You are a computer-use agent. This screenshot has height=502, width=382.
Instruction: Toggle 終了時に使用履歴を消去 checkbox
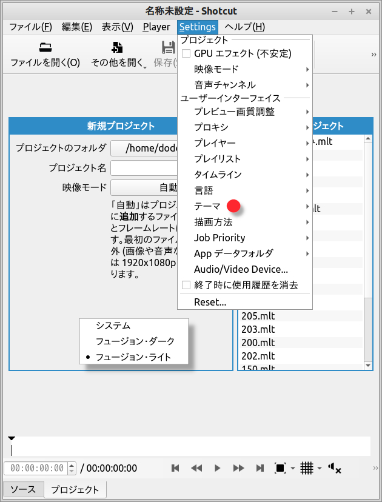[187, 285]
